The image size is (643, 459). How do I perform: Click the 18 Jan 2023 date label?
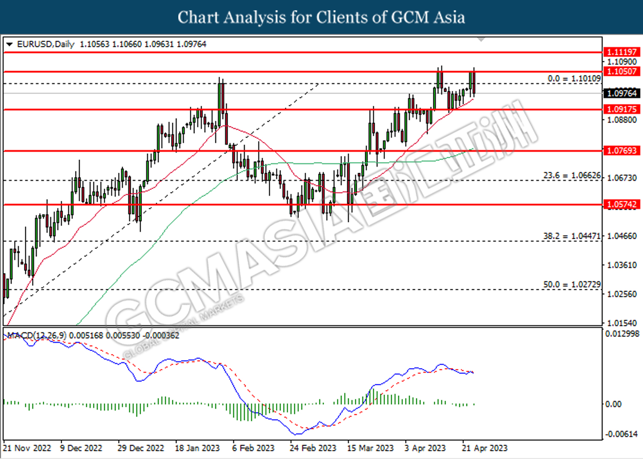(197, 448)
